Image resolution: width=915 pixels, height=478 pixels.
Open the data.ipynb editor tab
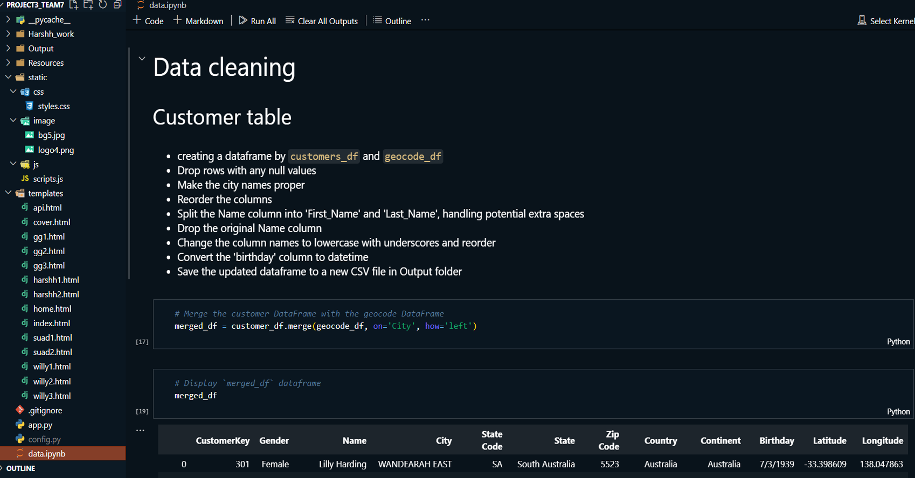pos(167,5)
